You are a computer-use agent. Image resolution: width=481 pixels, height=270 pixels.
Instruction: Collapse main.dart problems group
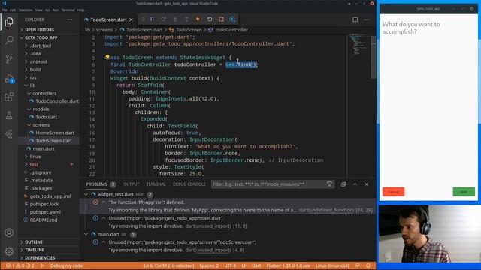86,234
